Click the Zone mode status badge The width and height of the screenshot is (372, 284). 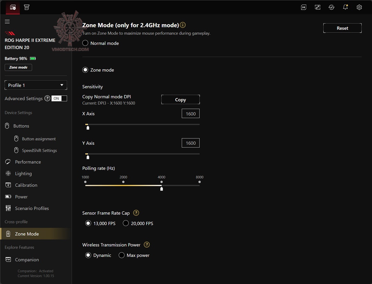click(x=18, y=67)
